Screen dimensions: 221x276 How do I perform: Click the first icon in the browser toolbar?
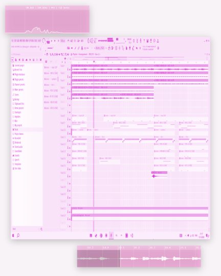click(x=12, y=60)
